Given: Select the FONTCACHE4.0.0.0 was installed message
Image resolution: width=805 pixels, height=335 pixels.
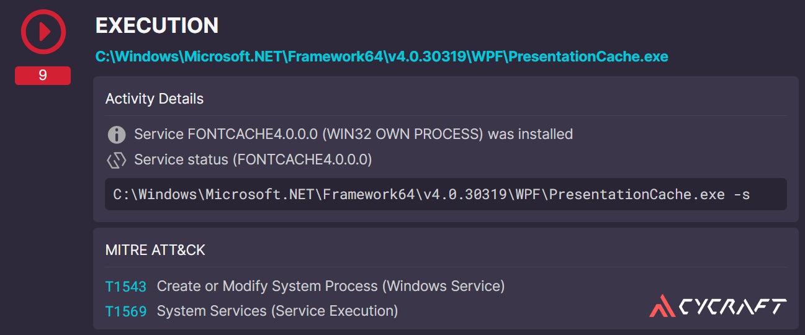Looking at the screenshot, I should pos(353,134).
